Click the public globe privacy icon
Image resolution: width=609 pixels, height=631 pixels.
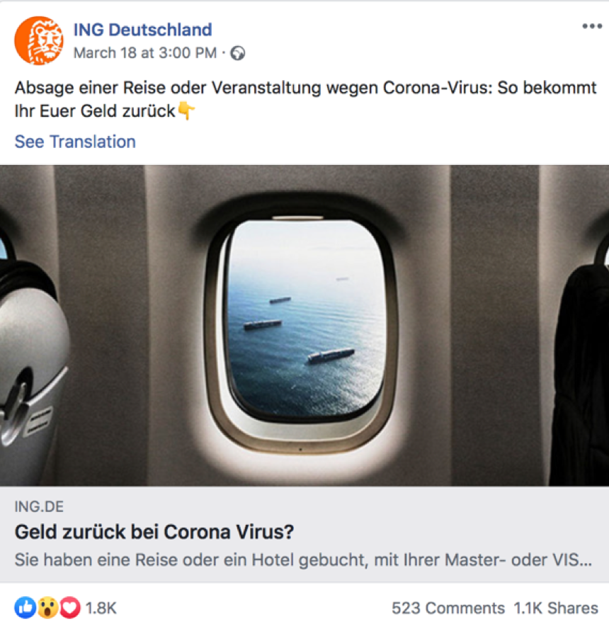(238, 53)
